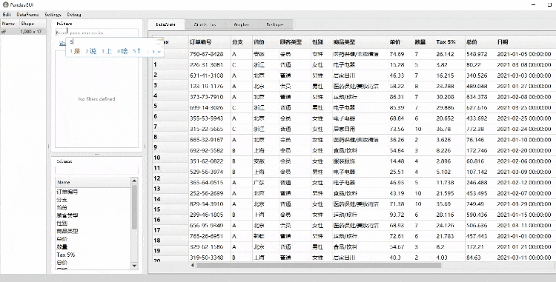
Task: Choose IME candidate 4 啥
Action: pos(122,51)
